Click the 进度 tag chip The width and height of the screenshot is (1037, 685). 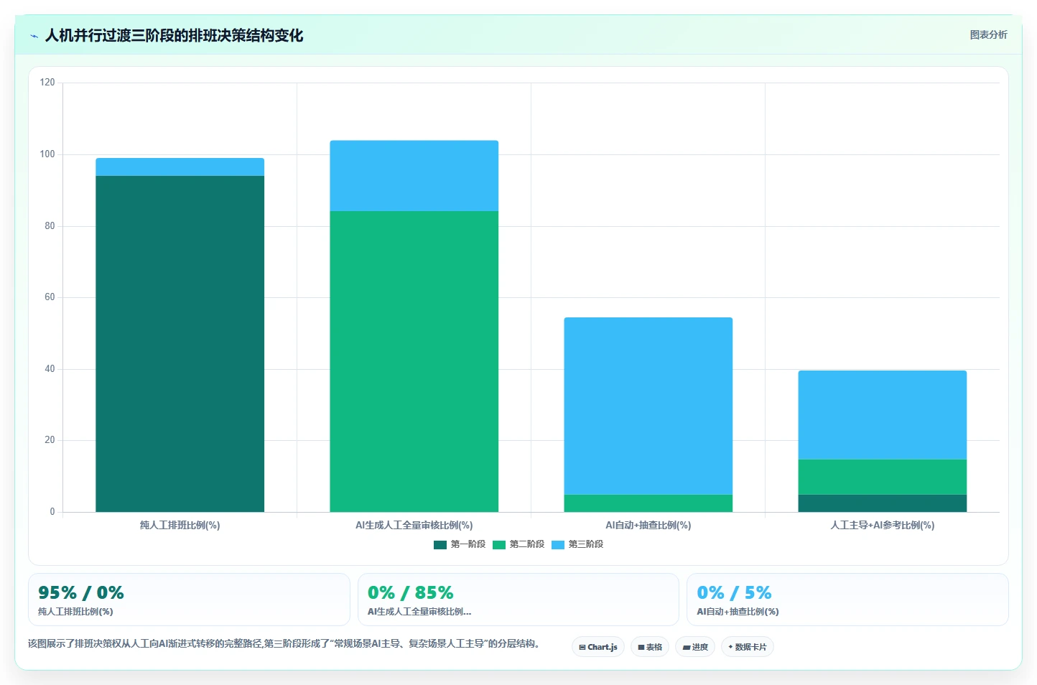tap(695, 647)
